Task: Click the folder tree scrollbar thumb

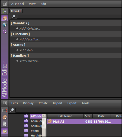Action: [x=44, y=133]
